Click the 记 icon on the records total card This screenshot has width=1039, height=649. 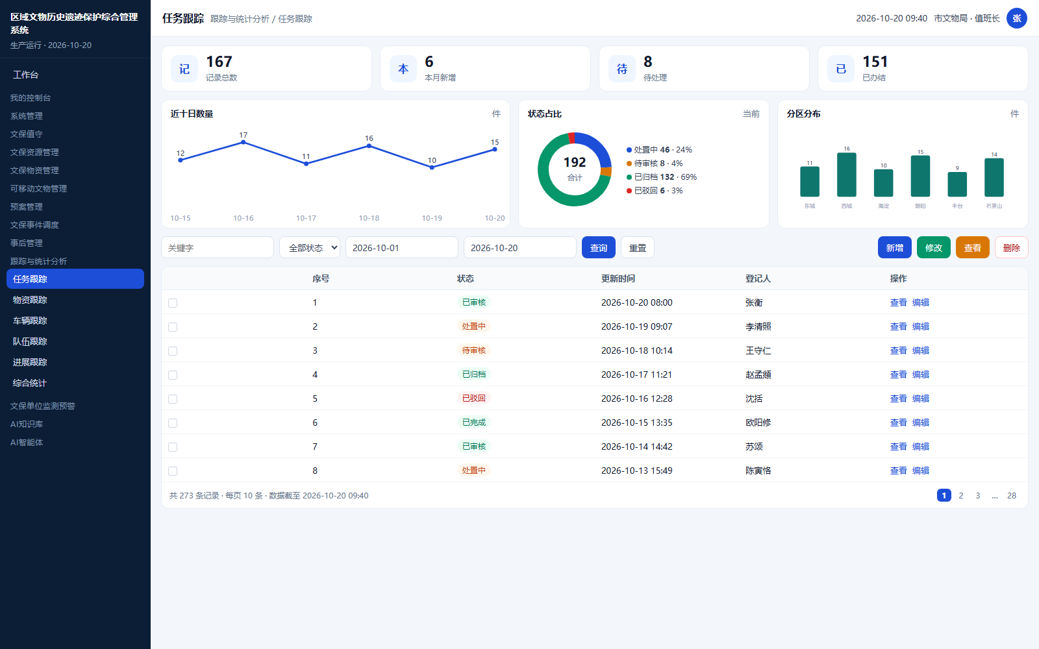[x=184, y=69]
